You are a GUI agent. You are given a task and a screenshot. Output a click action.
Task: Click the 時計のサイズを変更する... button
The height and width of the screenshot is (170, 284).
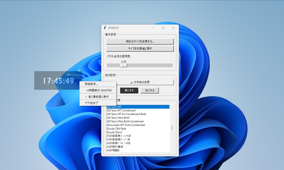[x=140, y=41]
